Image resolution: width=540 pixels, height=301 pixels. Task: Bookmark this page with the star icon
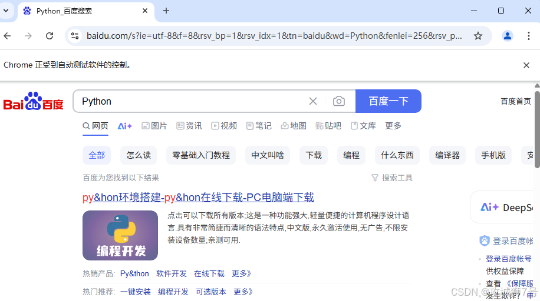478,36
